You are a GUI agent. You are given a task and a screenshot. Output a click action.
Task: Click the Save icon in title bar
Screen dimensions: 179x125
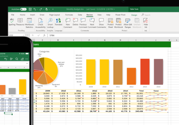[x=30, y=9]
